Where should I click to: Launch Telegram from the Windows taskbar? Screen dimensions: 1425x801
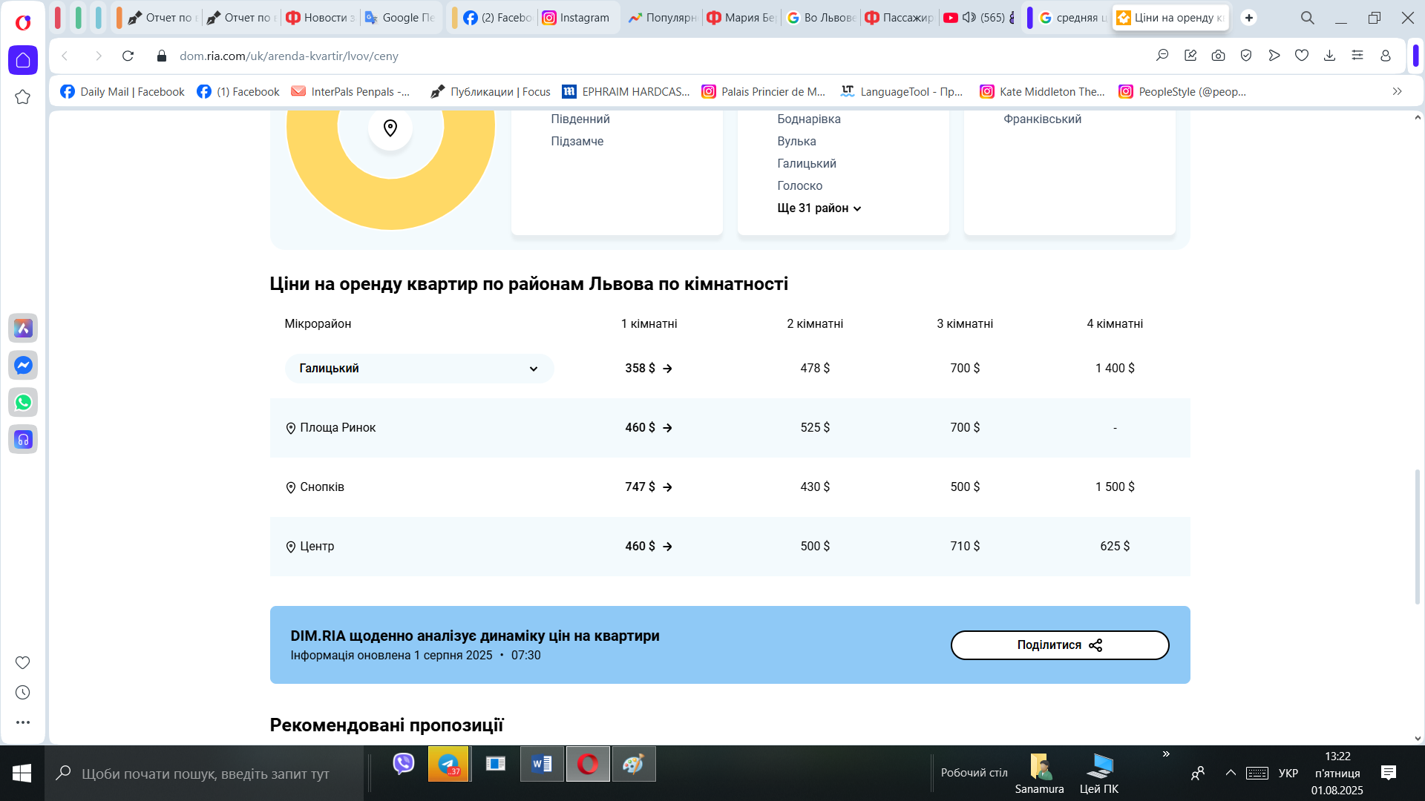(x=448, y=764)
